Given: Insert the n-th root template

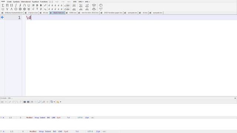Looking at the screenshot, I should tap(67, 9).
